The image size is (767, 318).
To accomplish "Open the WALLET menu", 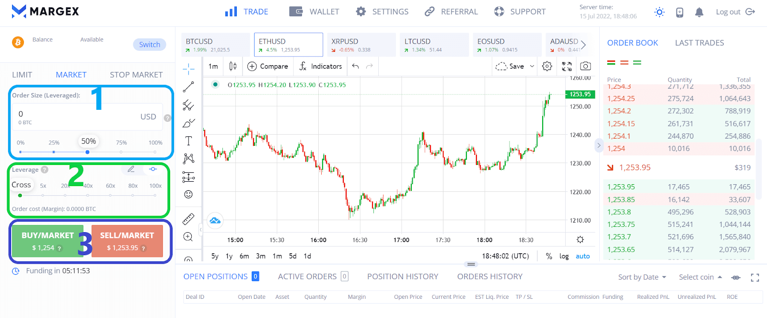I will [x=314, y=12].
